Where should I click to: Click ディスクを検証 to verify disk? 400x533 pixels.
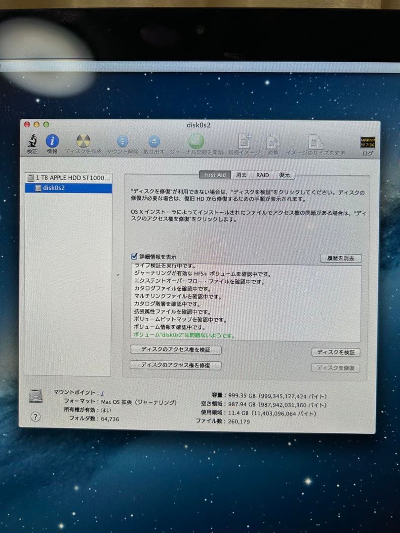pos(335,352)
